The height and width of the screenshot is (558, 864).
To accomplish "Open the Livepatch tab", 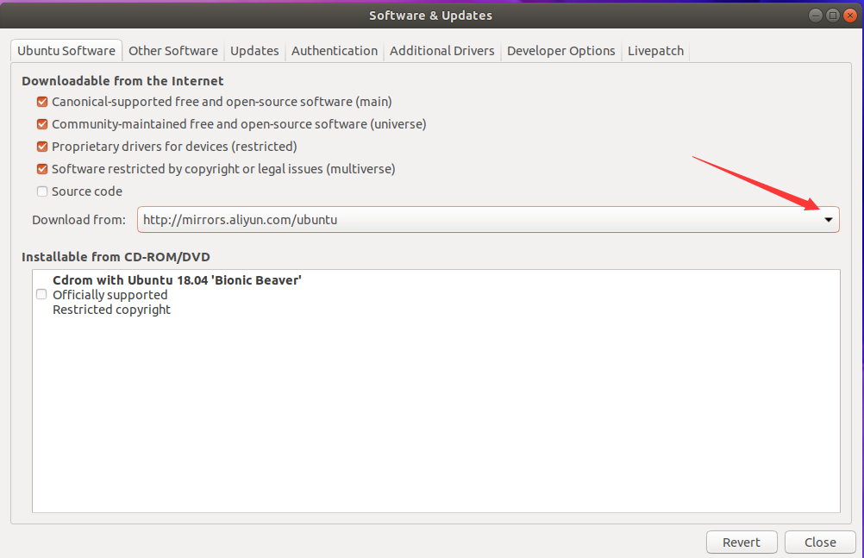I will pyautogui.click(x=655, y=51).
